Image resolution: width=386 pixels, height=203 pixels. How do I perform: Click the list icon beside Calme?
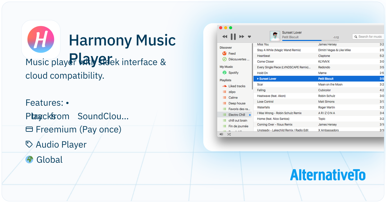click(225, 98)
